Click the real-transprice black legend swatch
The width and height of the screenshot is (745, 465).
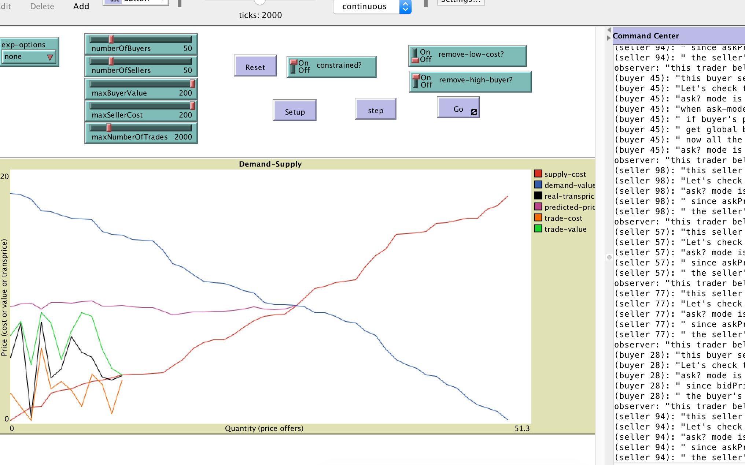coord(538,196)
